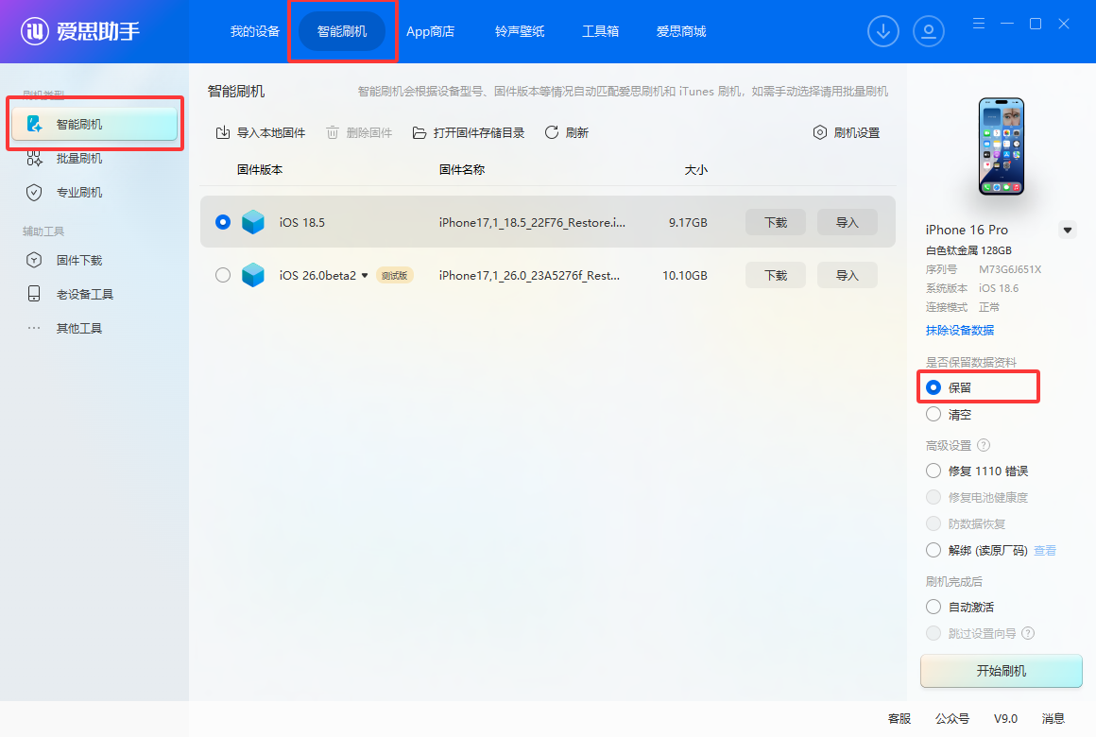The image size is (1096, 737).
Task: Click the 开始刷机 button
Action: click(x=1001, y=671)
